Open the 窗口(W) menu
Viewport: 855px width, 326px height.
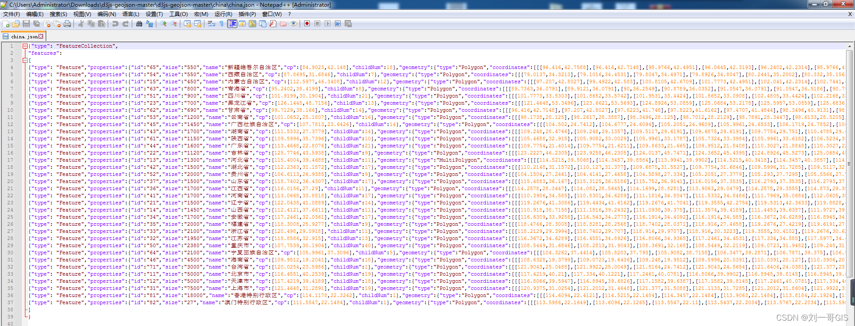(272, 14)
